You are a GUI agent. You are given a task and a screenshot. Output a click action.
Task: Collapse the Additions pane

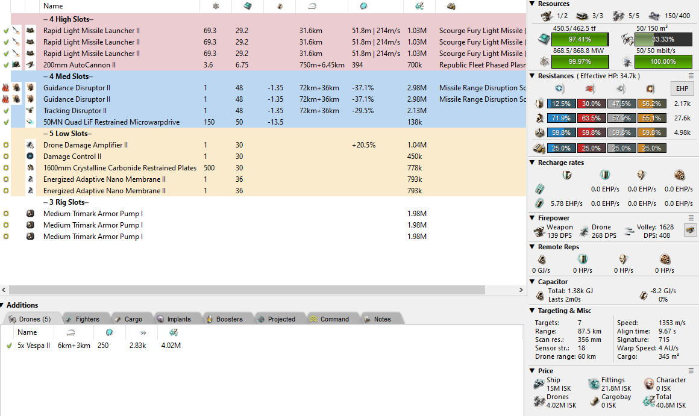tap(4, 305)
